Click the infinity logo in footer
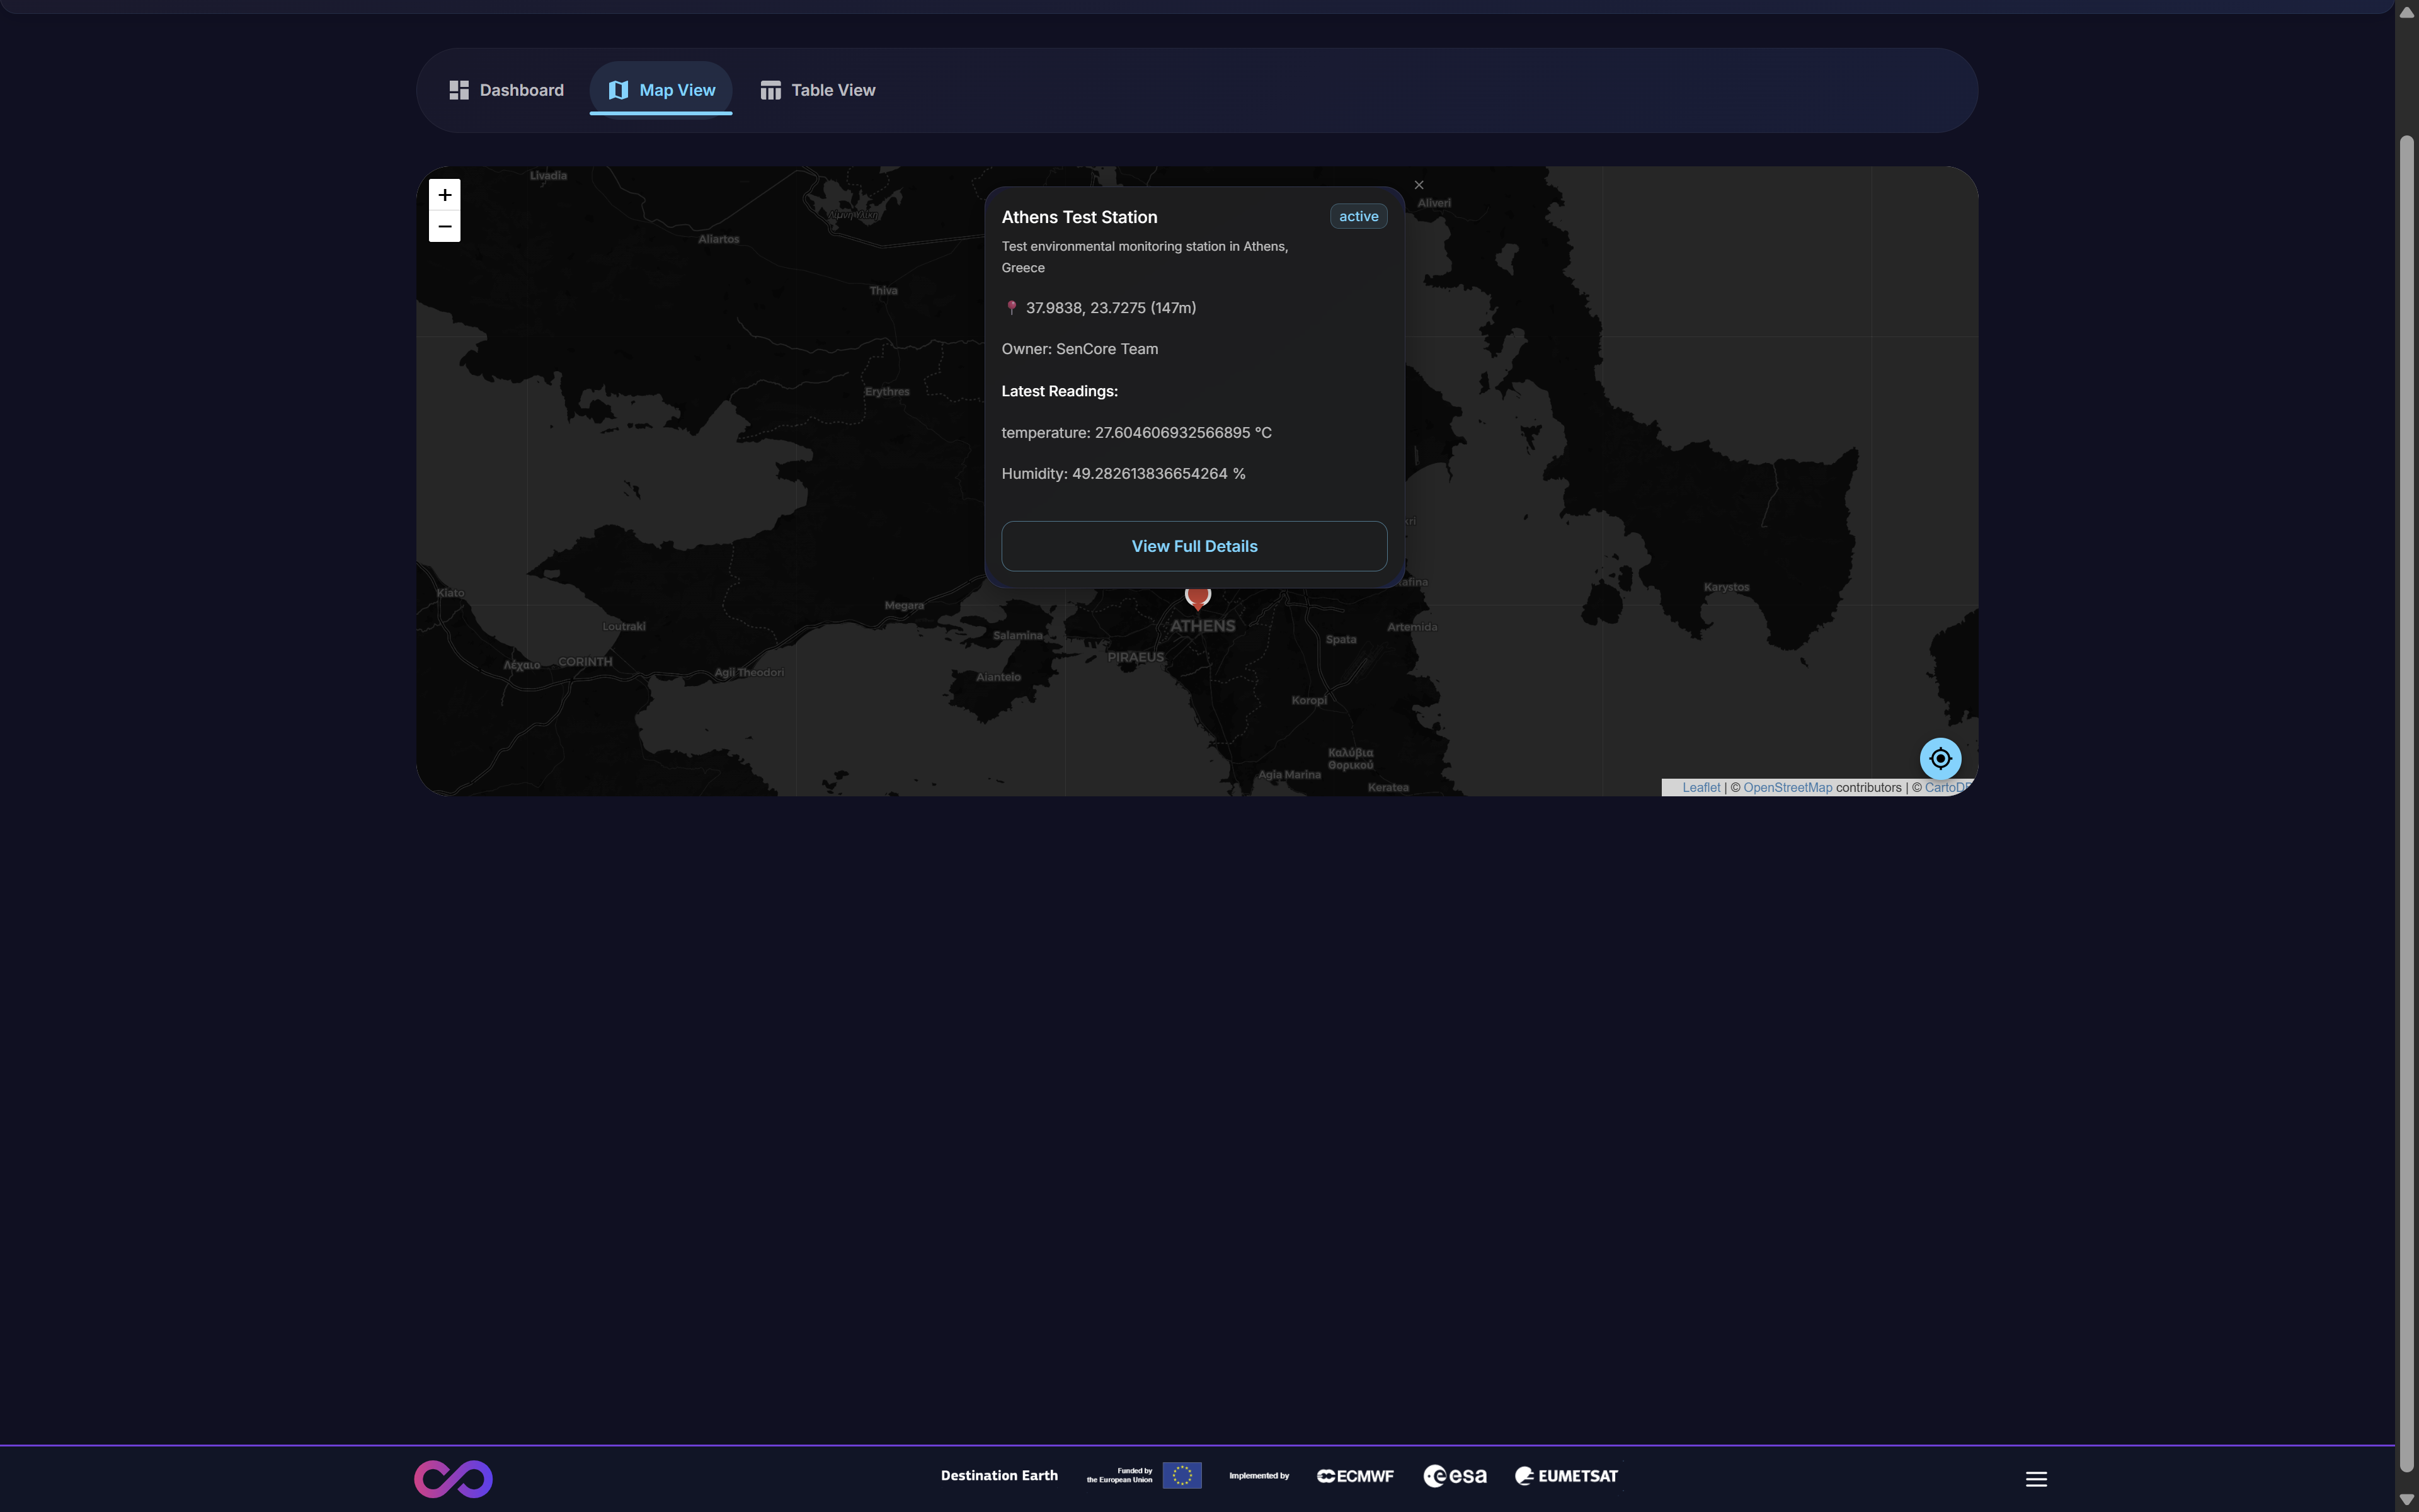 pos(454,1479)
